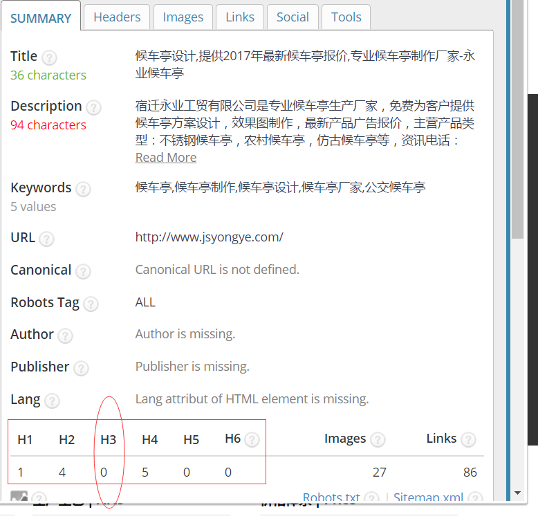Click the help icon next to H6
Screen dimensions: 538x523
click(x=252, y=440)
